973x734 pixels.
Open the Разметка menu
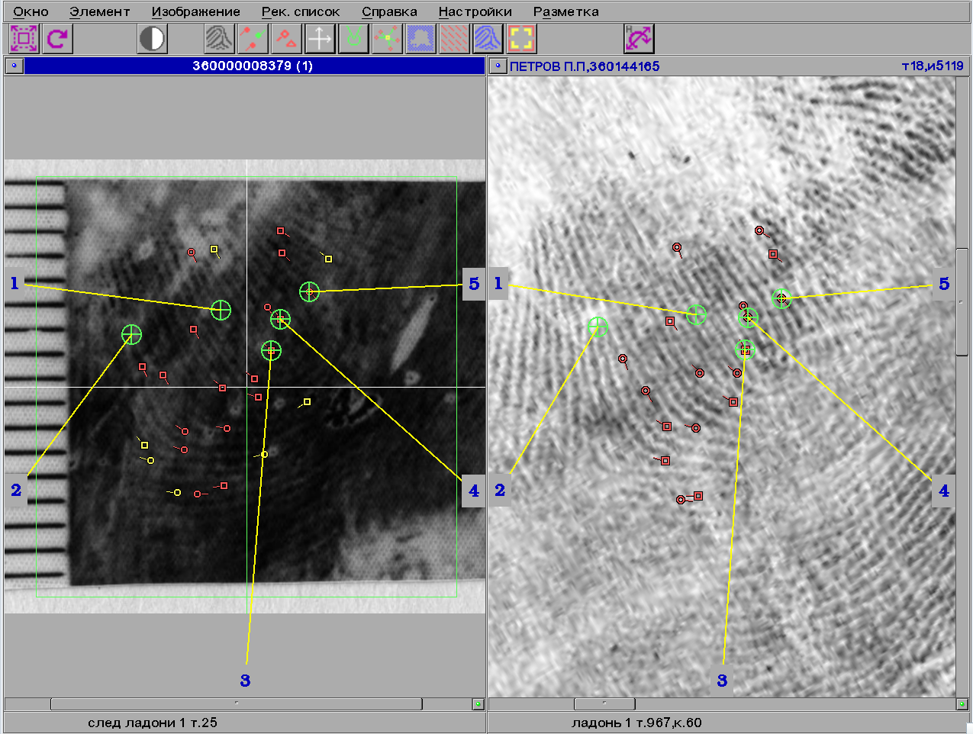[x=566, y=11]
